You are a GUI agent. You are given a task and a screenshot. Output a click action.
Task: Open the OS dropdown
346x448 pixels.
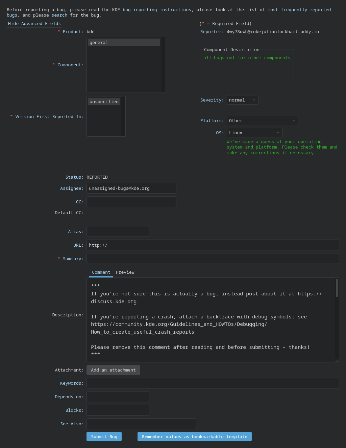pos(254,133)
